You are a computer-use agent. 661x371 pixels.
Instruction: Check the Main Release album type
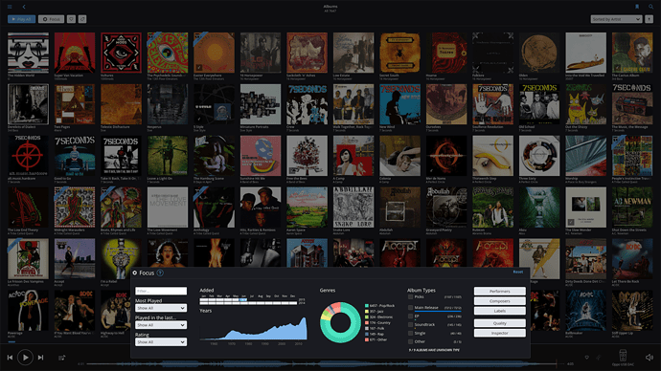[x=411, y=308]
